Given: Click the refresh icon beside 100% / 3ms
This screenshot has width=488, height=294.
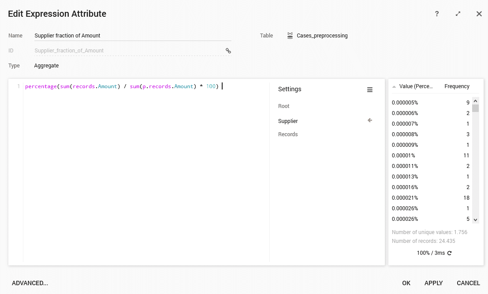Looking at the screenshot, I should pos(450,253).
